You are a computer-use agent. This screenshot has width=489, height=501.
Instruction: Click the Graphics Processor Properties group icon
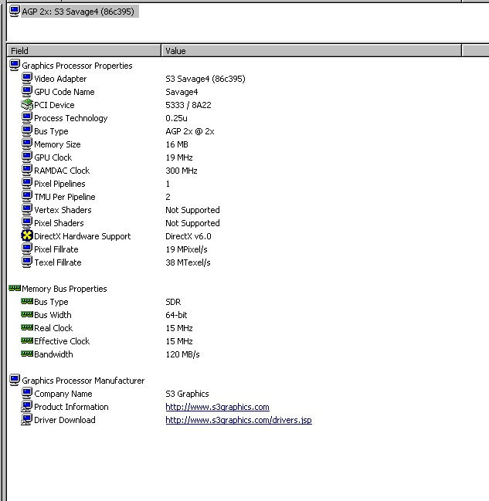tap(15, 66)
